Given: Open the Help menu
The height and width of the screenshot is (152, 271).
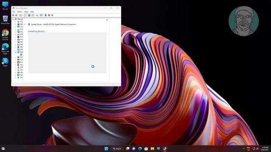Looking at the screenshot, I should click(x=32, y=12).
